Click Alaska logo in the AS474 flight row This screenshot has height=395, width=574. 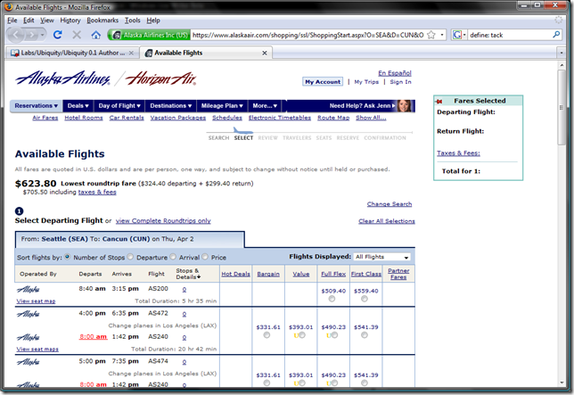point(29,362)
